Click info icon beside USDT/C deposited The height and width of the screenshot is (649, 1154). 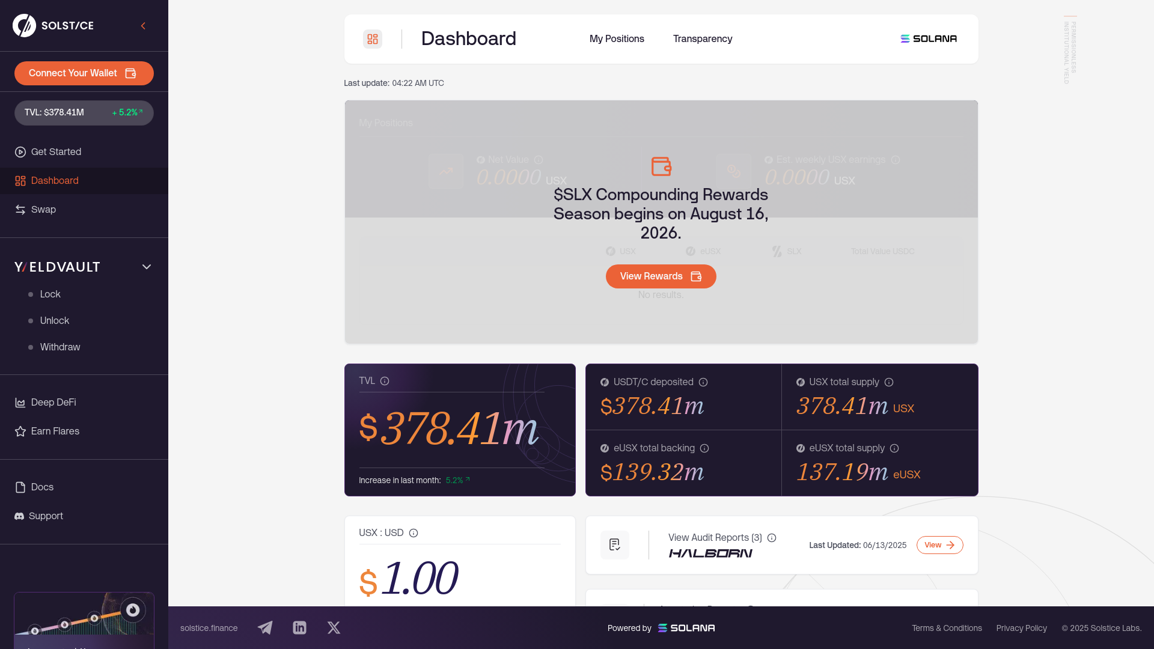point(703,382)
